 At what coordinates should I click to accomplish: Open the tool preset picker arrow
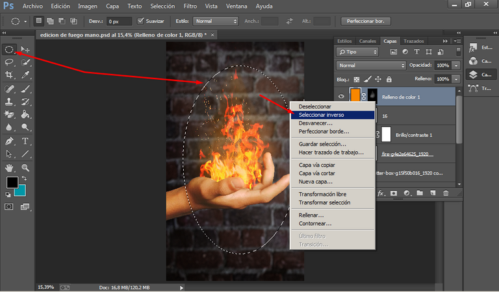click(25, 21)
